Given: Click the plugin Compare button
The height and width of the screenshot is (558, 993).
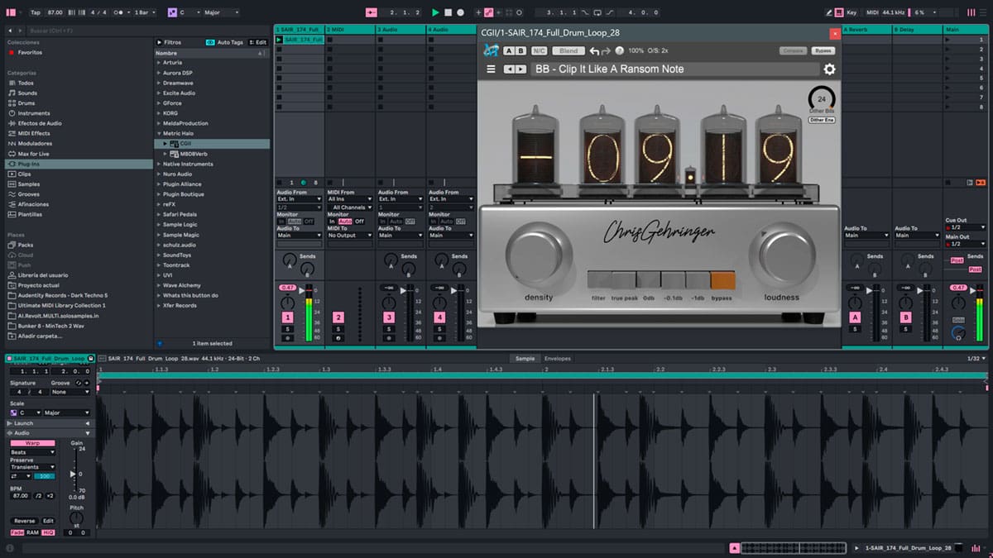Looking at the screenshot, I should (794, 50).
